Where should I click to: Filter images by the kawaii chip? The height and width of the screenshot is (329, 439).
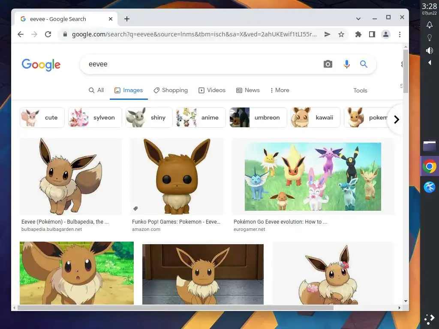[x=316, y=117]
